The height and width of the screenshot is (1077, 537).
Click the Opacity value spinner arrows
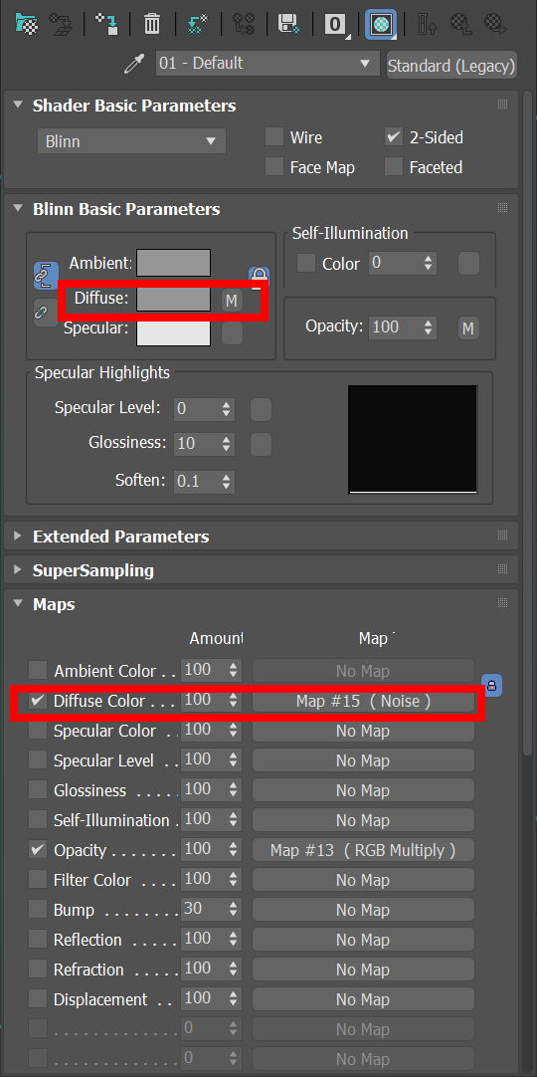click(x=429, y=326)
